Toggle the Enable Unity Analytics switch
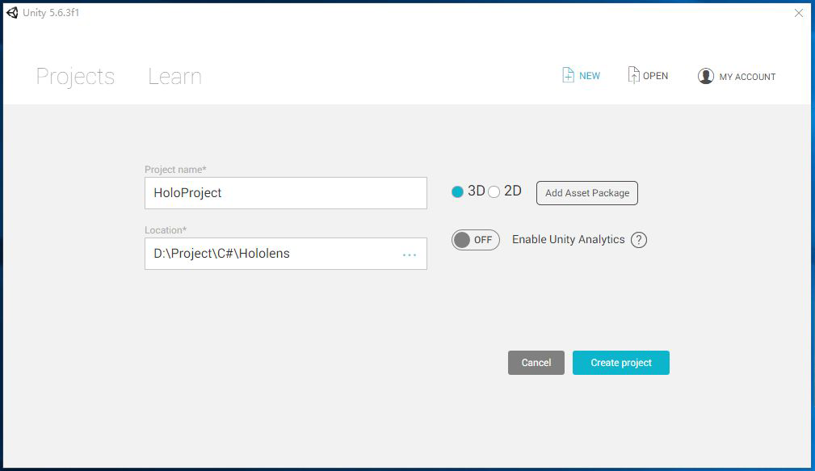The height and width of the screenshot is (471, 815). tap(475, 240)
